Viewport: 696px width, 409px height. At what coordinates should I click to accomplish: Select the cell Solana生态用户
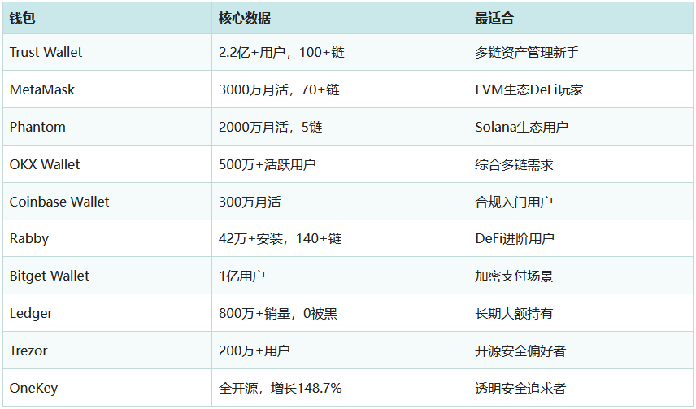pos(581,127)
